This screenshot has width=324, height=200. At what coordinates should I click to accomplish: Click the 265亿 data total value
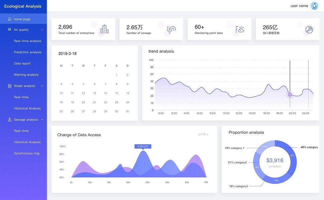(270, 27)
